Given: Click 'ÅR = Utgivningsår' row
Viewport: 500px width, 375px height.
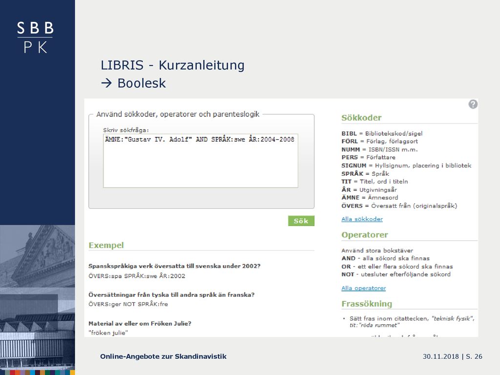Looking at the screenshot, I should (369, 189).
